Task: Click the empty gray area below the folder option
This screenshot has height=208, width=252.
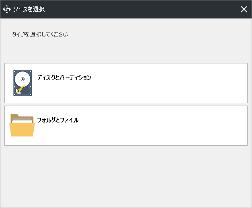Action: tap(126, 177)
